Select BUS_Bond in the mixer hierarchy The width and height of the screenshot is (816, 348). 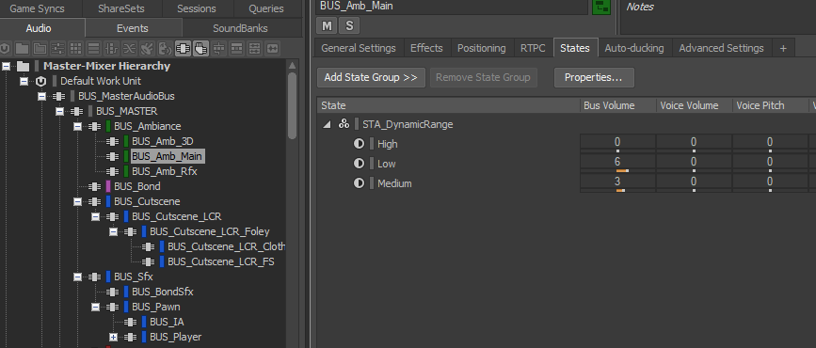click(136, 186)
